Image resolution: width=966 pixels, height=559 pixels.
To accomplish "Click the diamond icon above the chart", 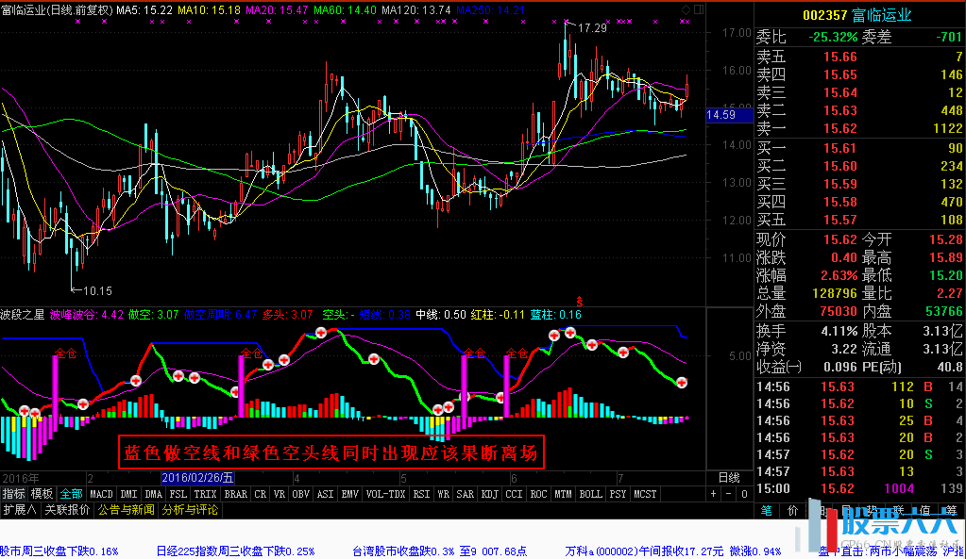I will (x=684, y=8).
